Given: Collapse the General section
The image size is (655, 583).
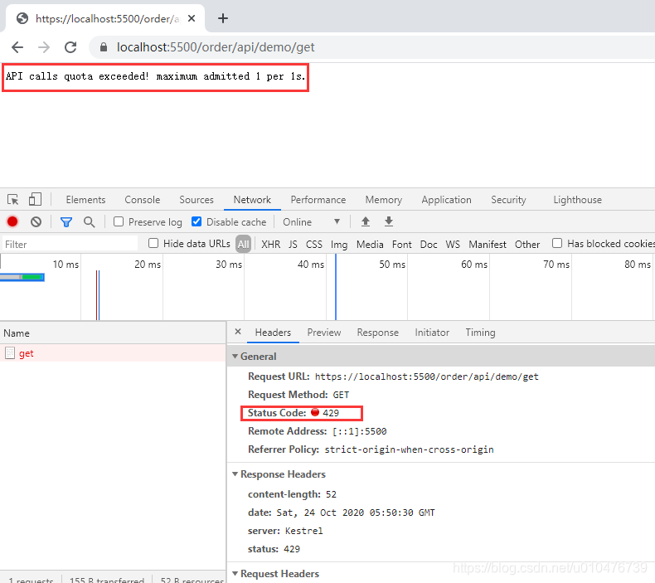Looking at the screenshot, I should (x=235, y=357).
